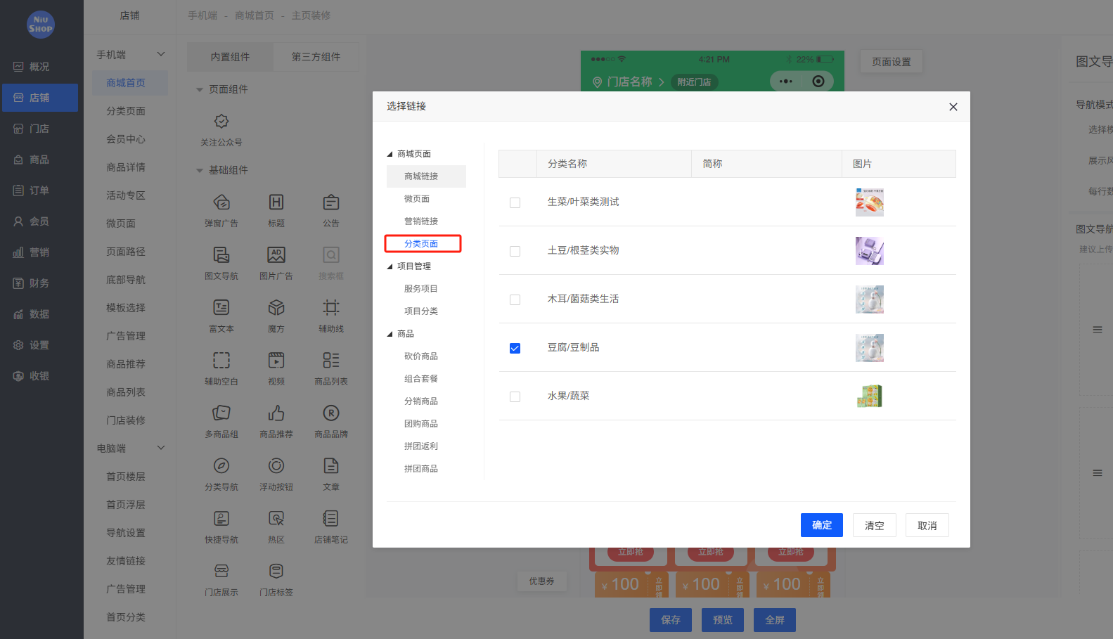Check the 木耳/菌菇类生活 checkbox
The image size is (1113, 639).
pyautogui.click(x=515, y=299)
